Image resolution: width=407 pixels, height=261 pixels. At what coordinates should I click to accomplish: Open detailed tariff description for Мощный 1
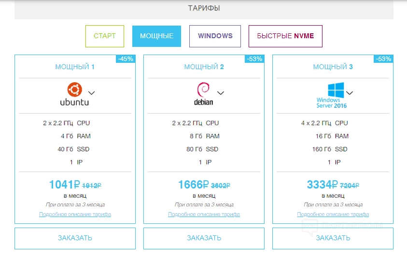click(75, 215)
